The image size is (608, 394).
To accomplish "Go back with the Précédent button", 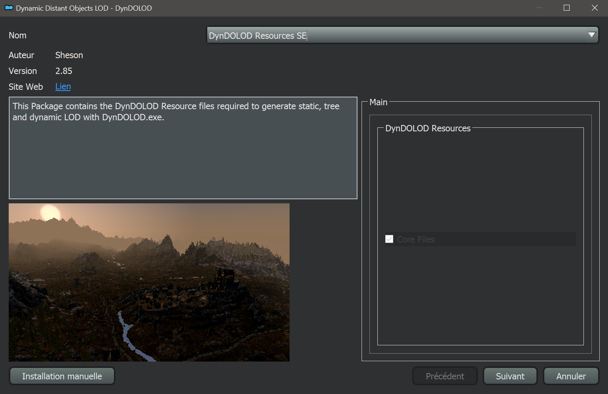I will (x=445, y=376).
